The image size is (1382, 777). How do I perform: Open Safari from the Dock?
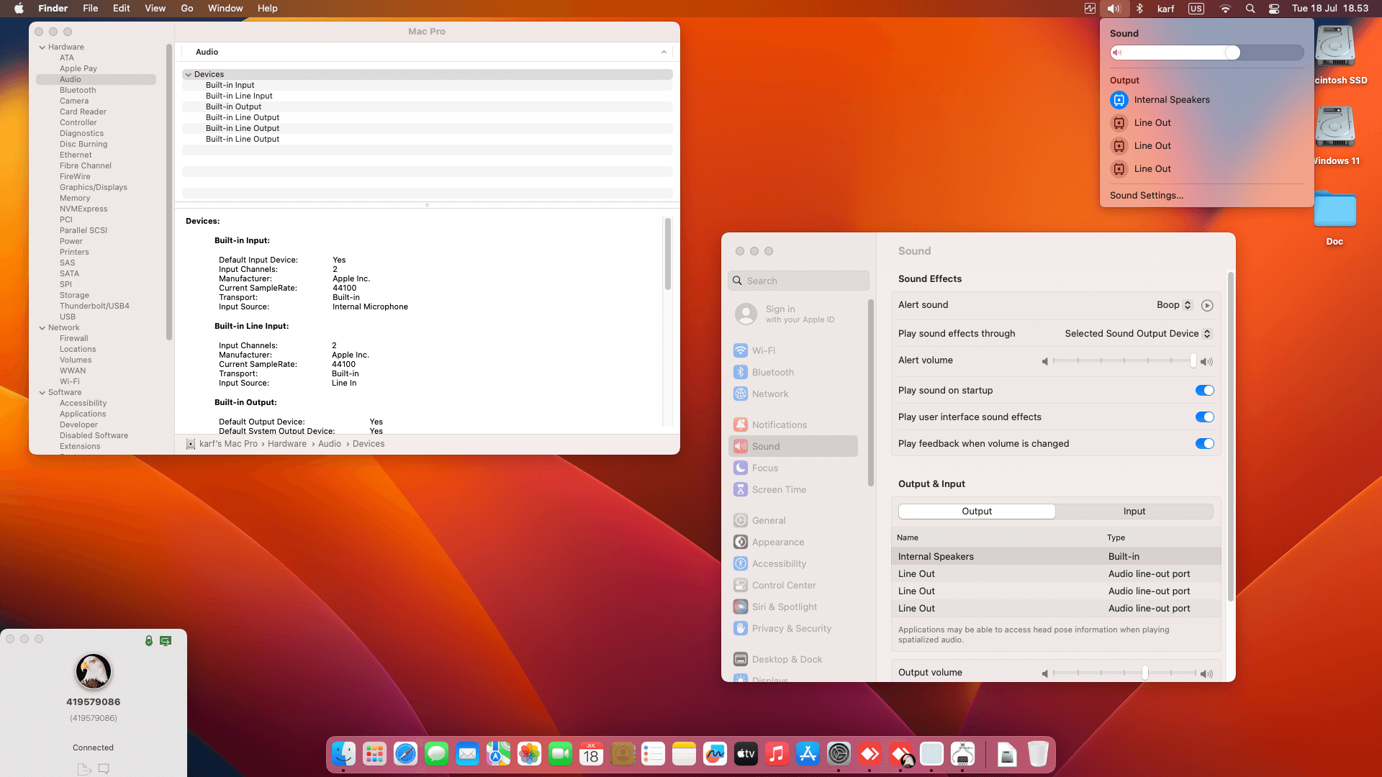pos(405,754)
